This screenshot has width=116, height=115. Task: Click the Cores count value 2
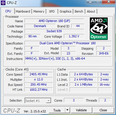pos(74,100)
